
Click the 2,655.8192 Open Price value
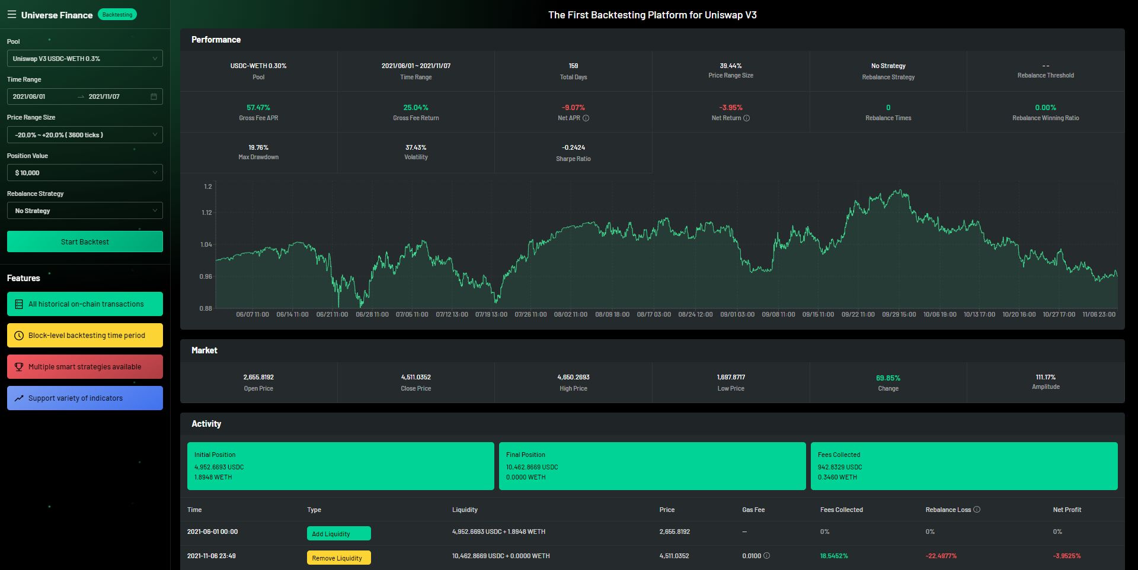pyautogui.click(x=258, y=377)
